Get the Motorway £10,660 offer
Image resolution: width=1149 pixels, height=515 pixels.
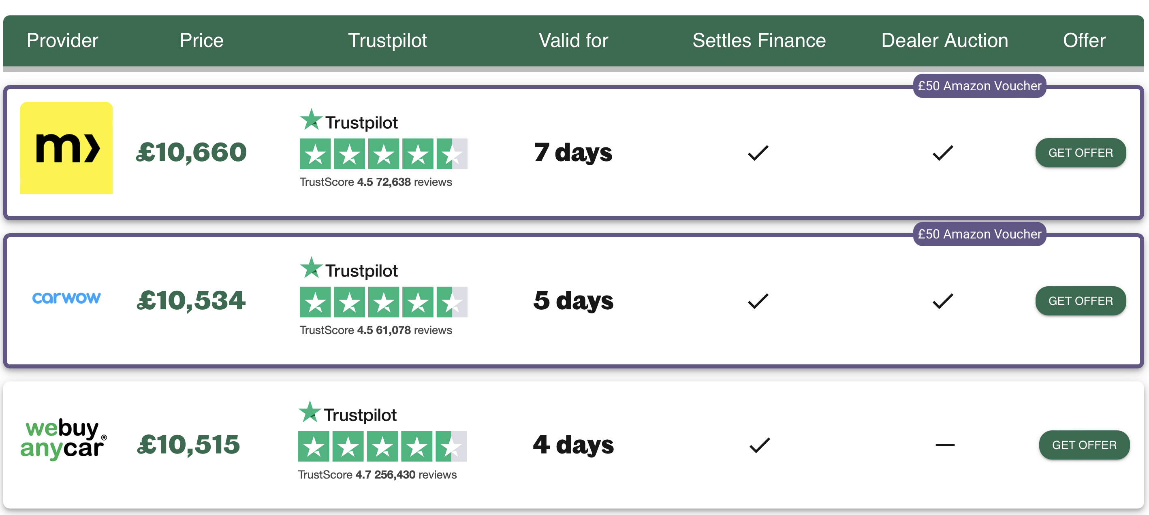(x=1080, y=153)
